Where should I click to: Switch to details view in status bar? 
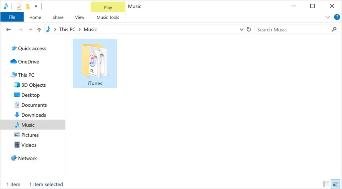tap(326, 184)
